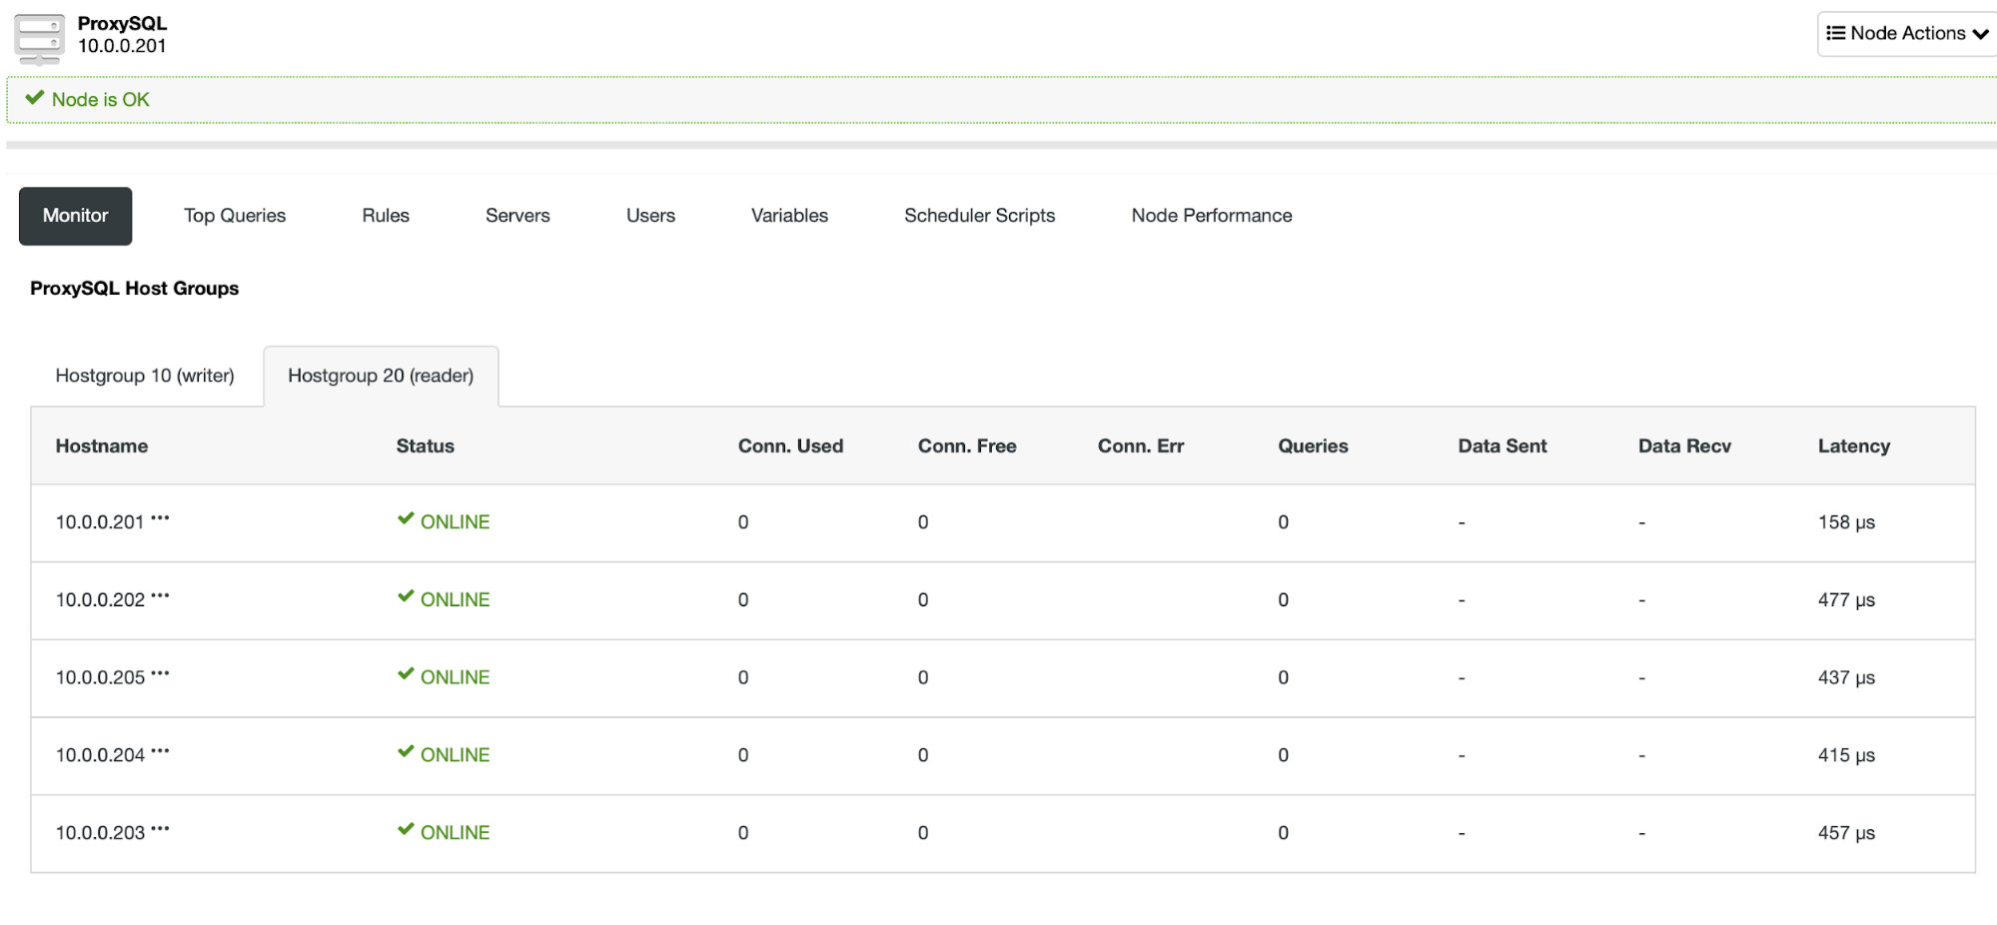Click hostname 10.0.0.202 in the table

pyautogui.click(x=100, y=600)
